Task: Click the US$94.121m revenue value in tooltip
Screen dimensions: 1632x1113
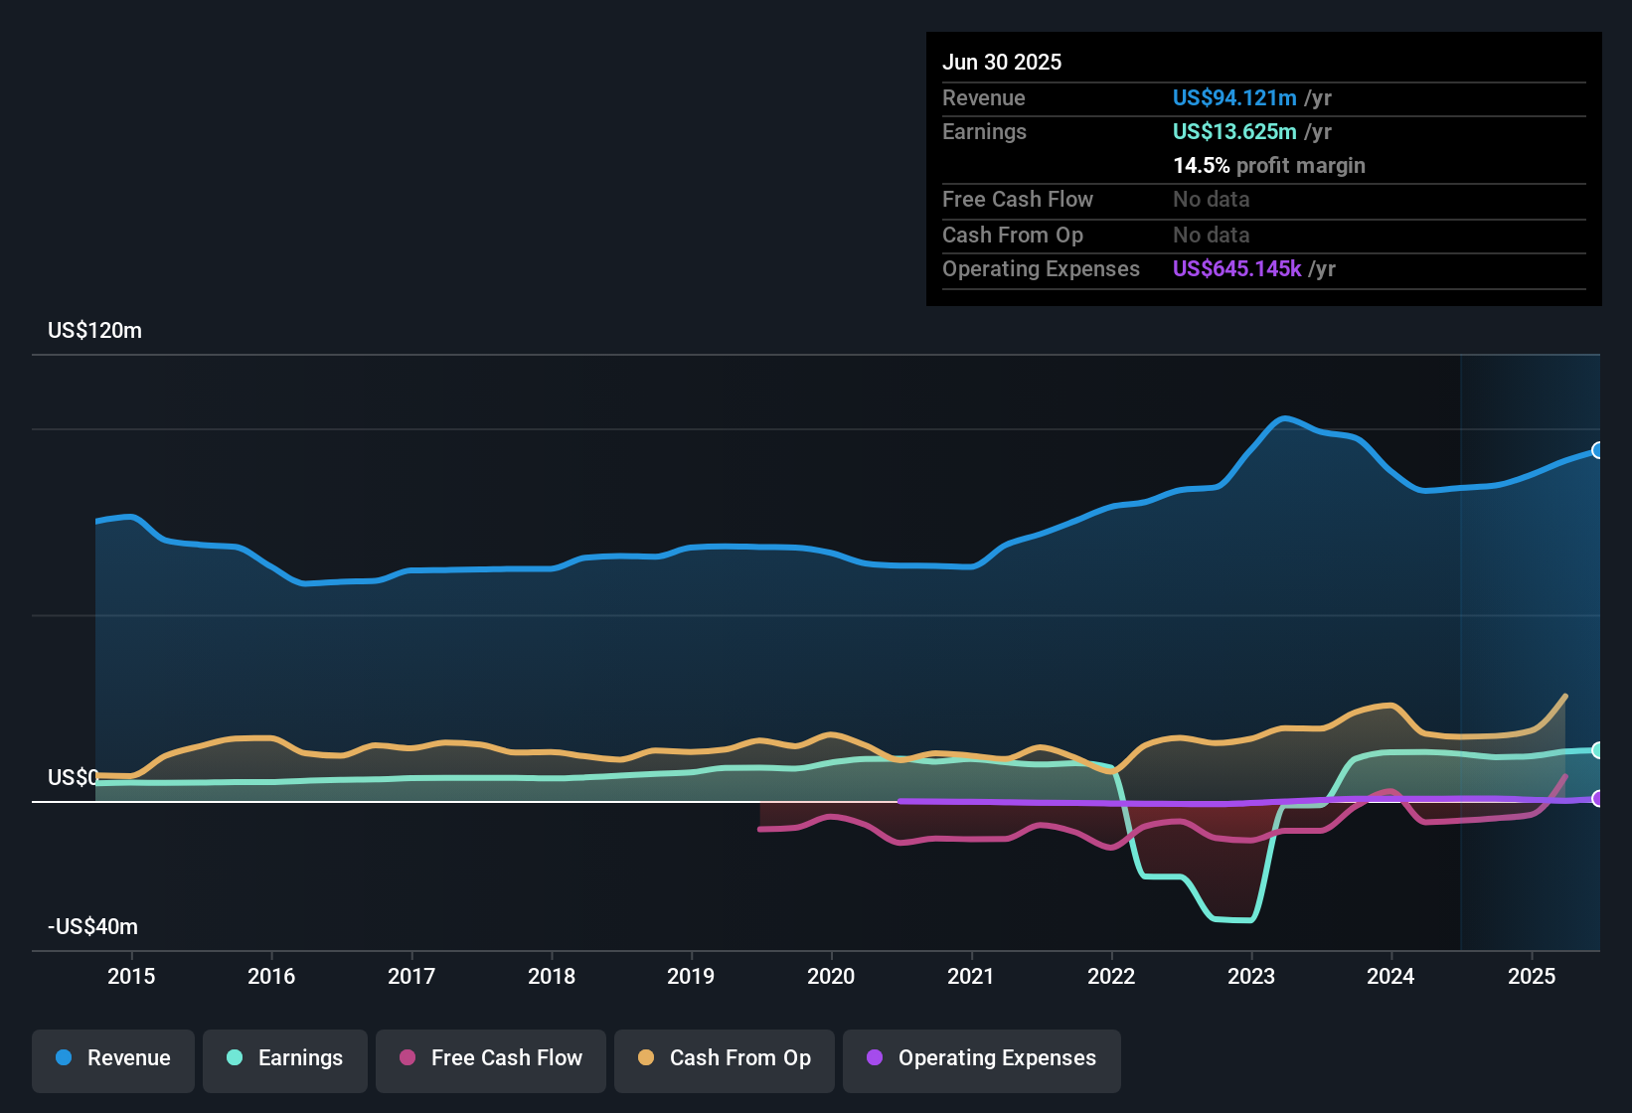Action: (1234, 98)
